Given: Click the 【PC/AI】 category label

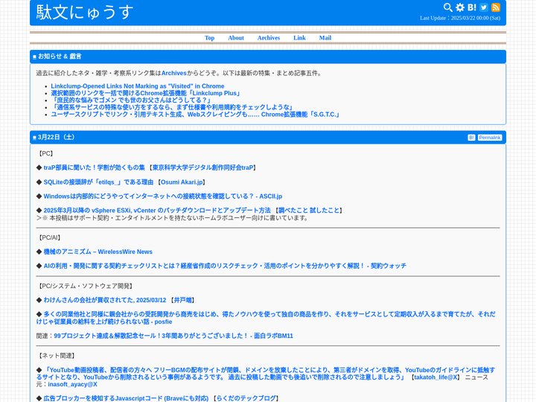Looking at the screenshot, I should point(49,237).
